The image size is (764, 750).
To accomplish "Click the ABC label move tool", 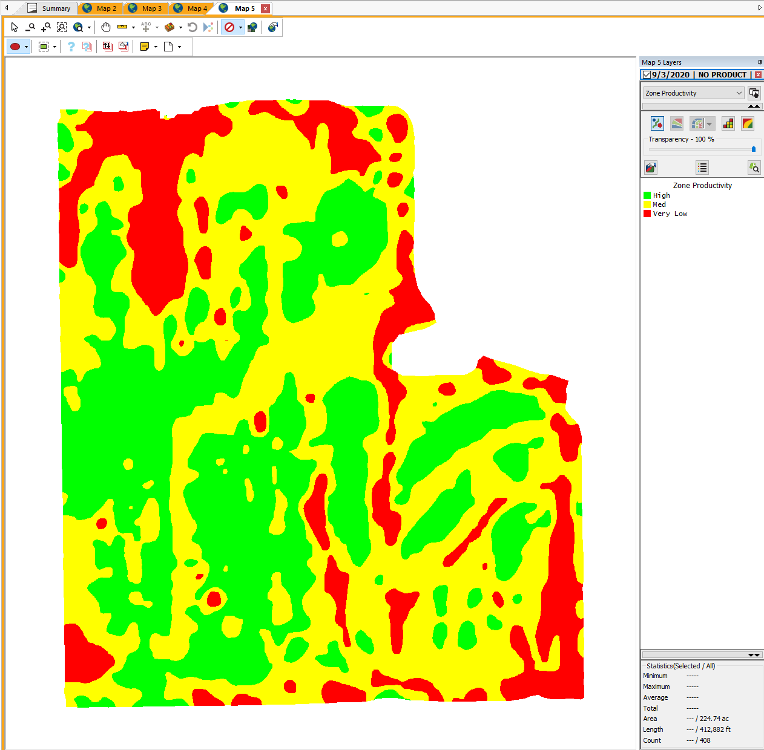I will pos(146,27).
